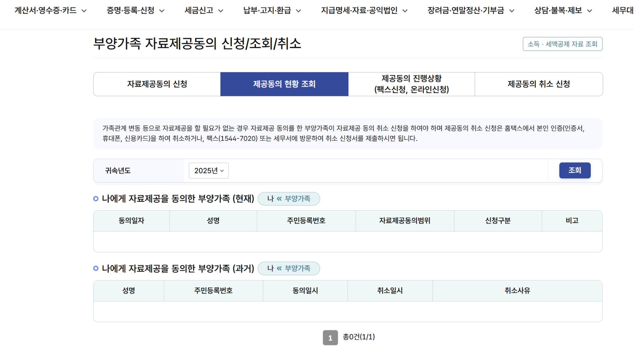Image resolution: width=634 pixels, height=348 pixels.
Task: Expand the 납부·고지·환급 dropdown menu
Action: point(272,11)
